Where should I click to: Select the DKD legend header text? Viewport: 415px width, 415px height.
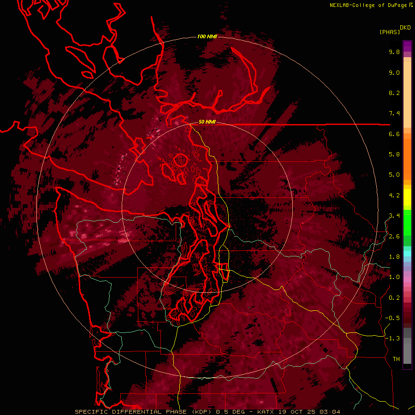tap(405, 28)
